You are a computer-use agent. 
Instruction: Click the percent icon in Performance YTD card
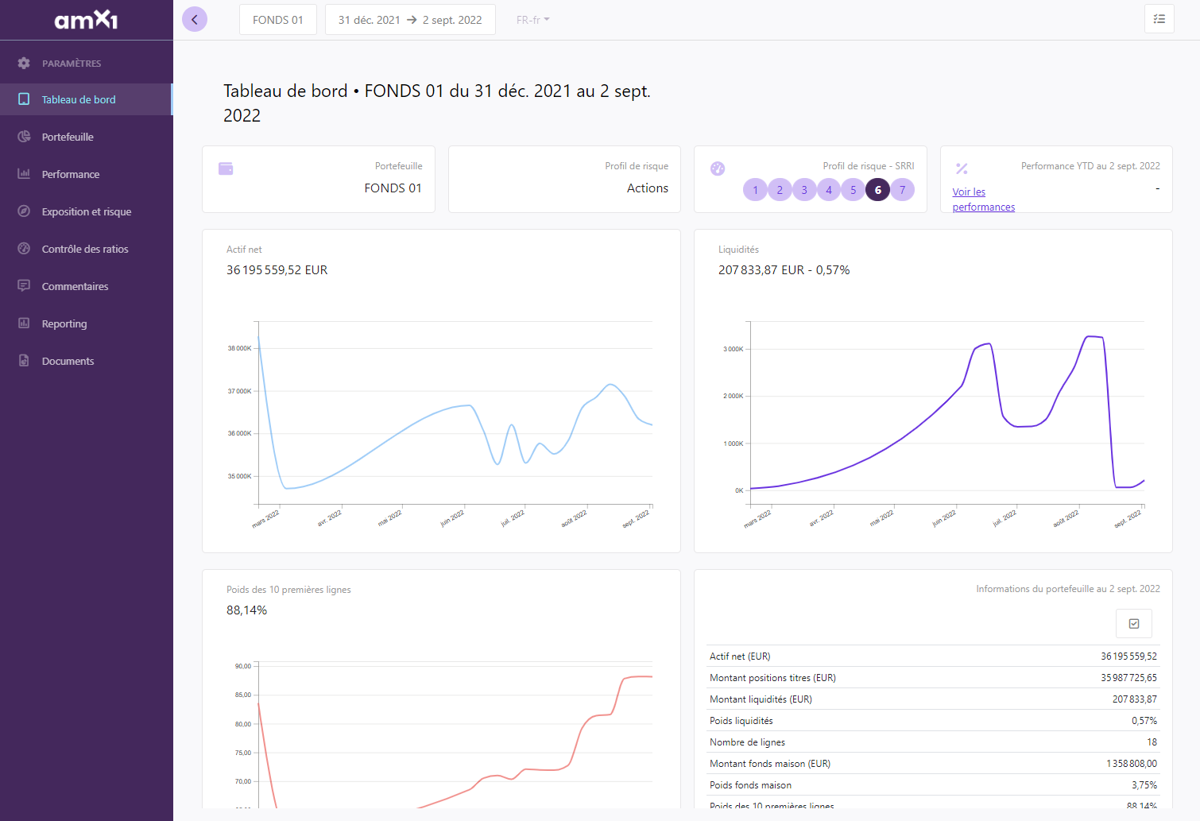[x=962, y=168]
